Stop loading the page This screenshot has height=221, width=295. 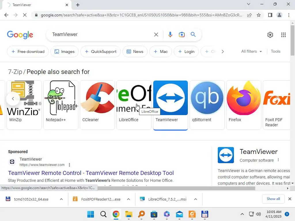(x=25, y=15)
